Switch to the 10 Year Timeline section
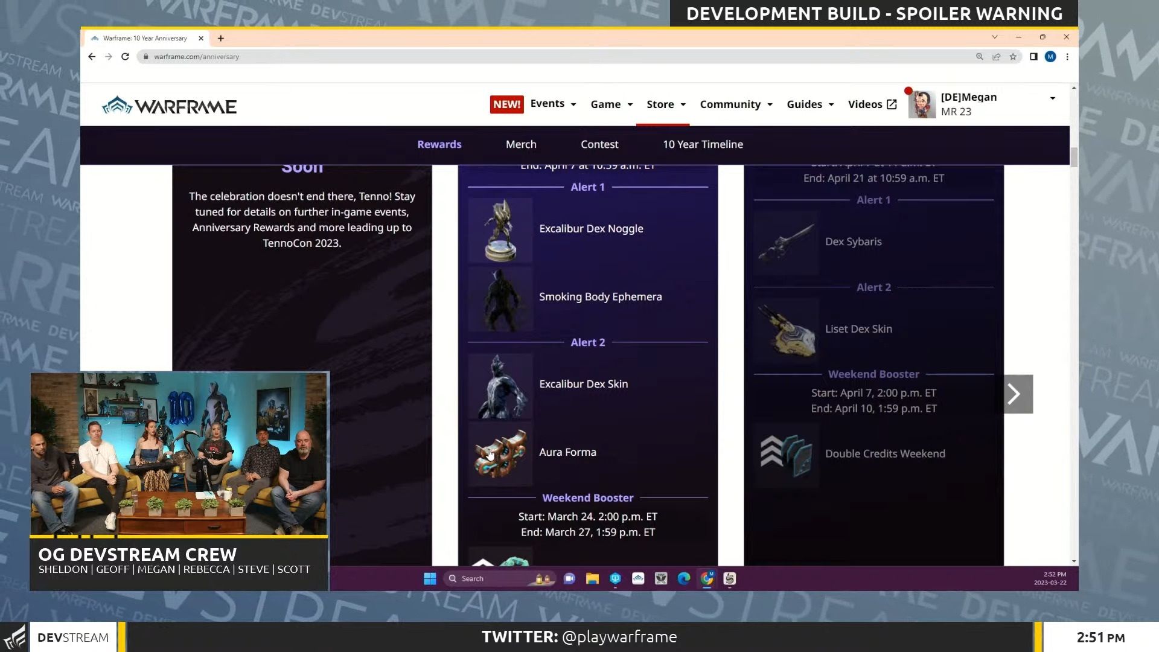Screen dimensions: 1159x652 point(703,144)
